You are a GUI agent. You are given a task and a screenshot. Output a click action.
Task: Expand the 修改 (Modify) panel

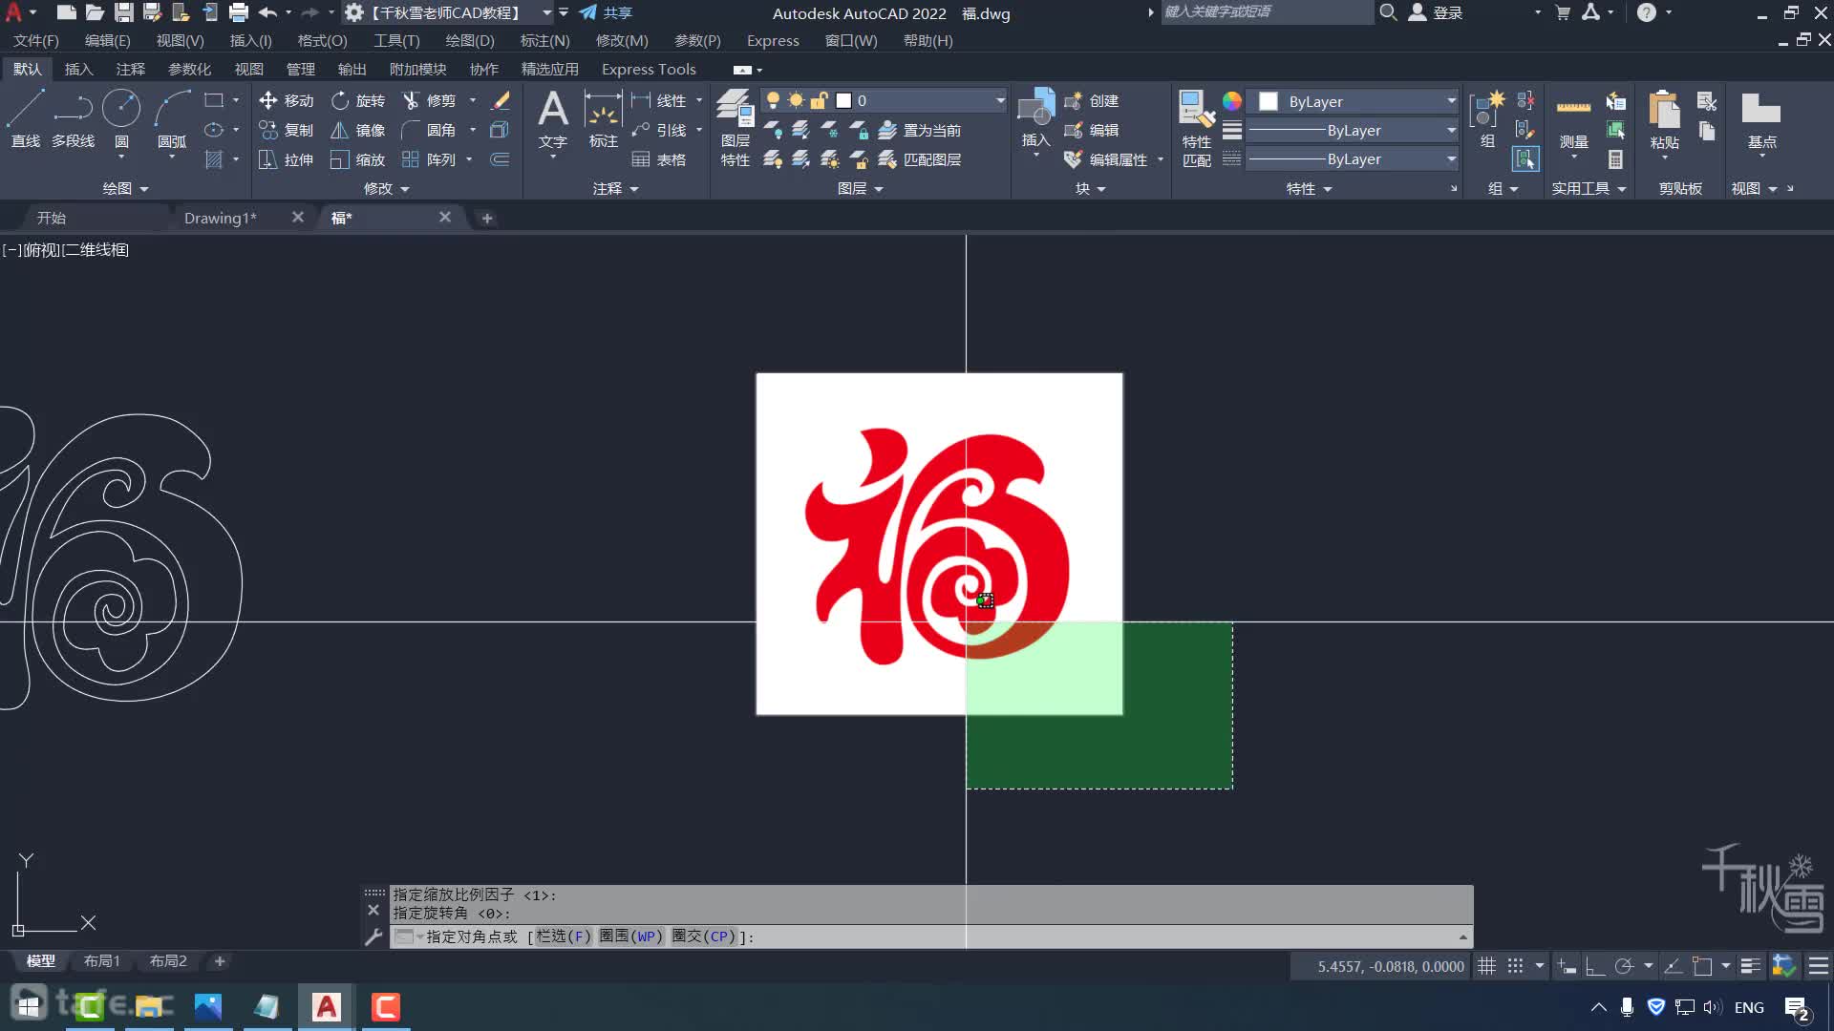pos(386,188)
